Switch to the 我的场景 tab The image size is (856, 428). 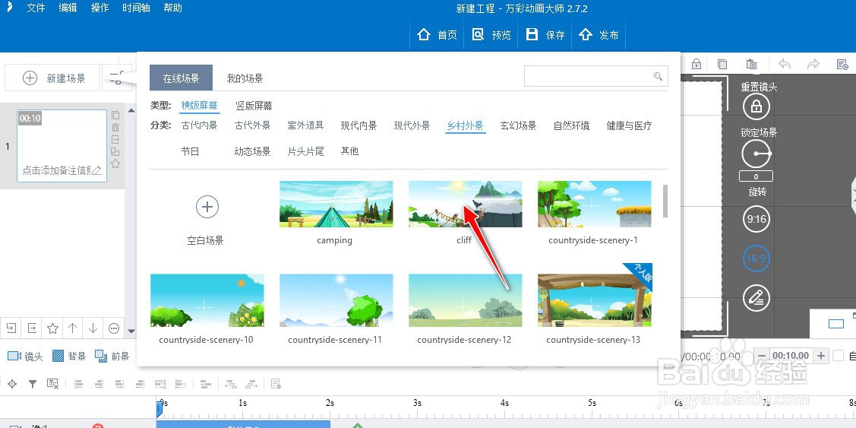(x=245, y=78)
